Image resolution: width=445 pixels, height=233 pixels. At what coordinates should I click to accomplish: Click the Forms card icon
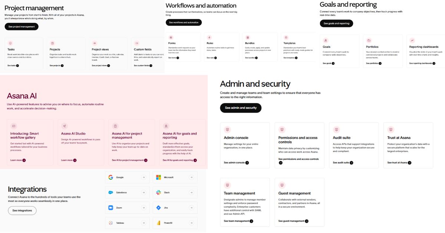(x=171, y=37)
